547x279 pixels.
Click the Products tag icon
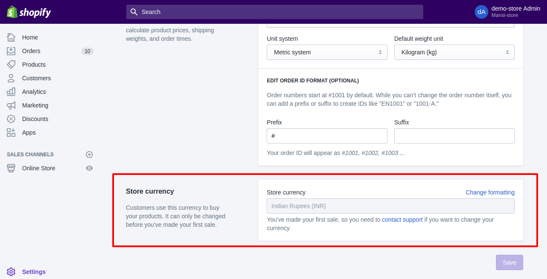pos(11,65)
